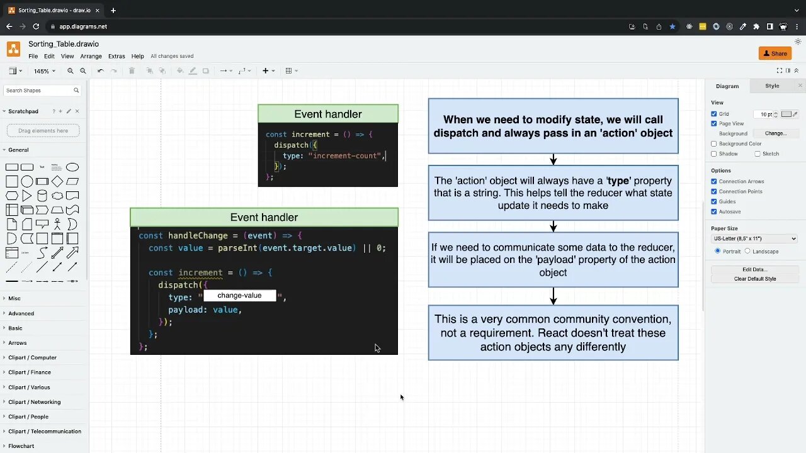This screenshot has width=806, height=453.
Task: Click the To Front toolbar icon
Action: point(150,71)
